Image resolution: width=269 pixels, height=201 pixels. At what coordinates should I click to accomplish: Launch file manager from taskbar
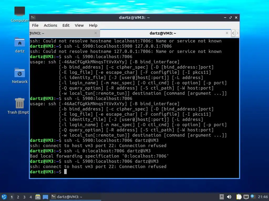[38, 197]
